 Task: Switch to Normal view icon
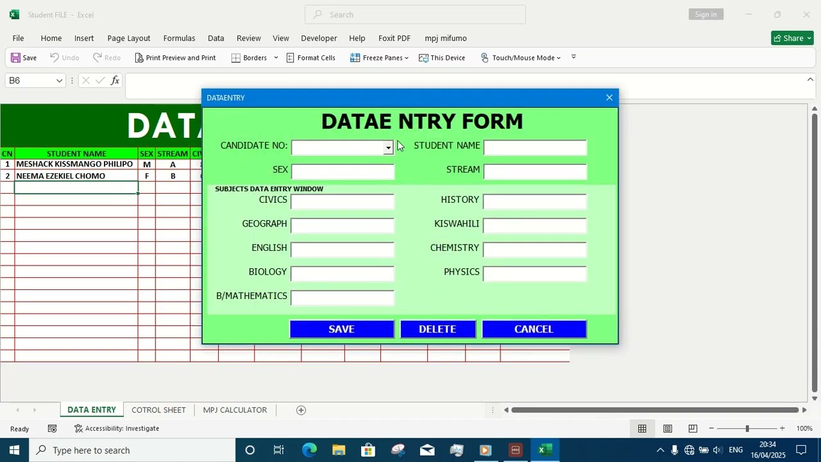[x=642, y=429]
